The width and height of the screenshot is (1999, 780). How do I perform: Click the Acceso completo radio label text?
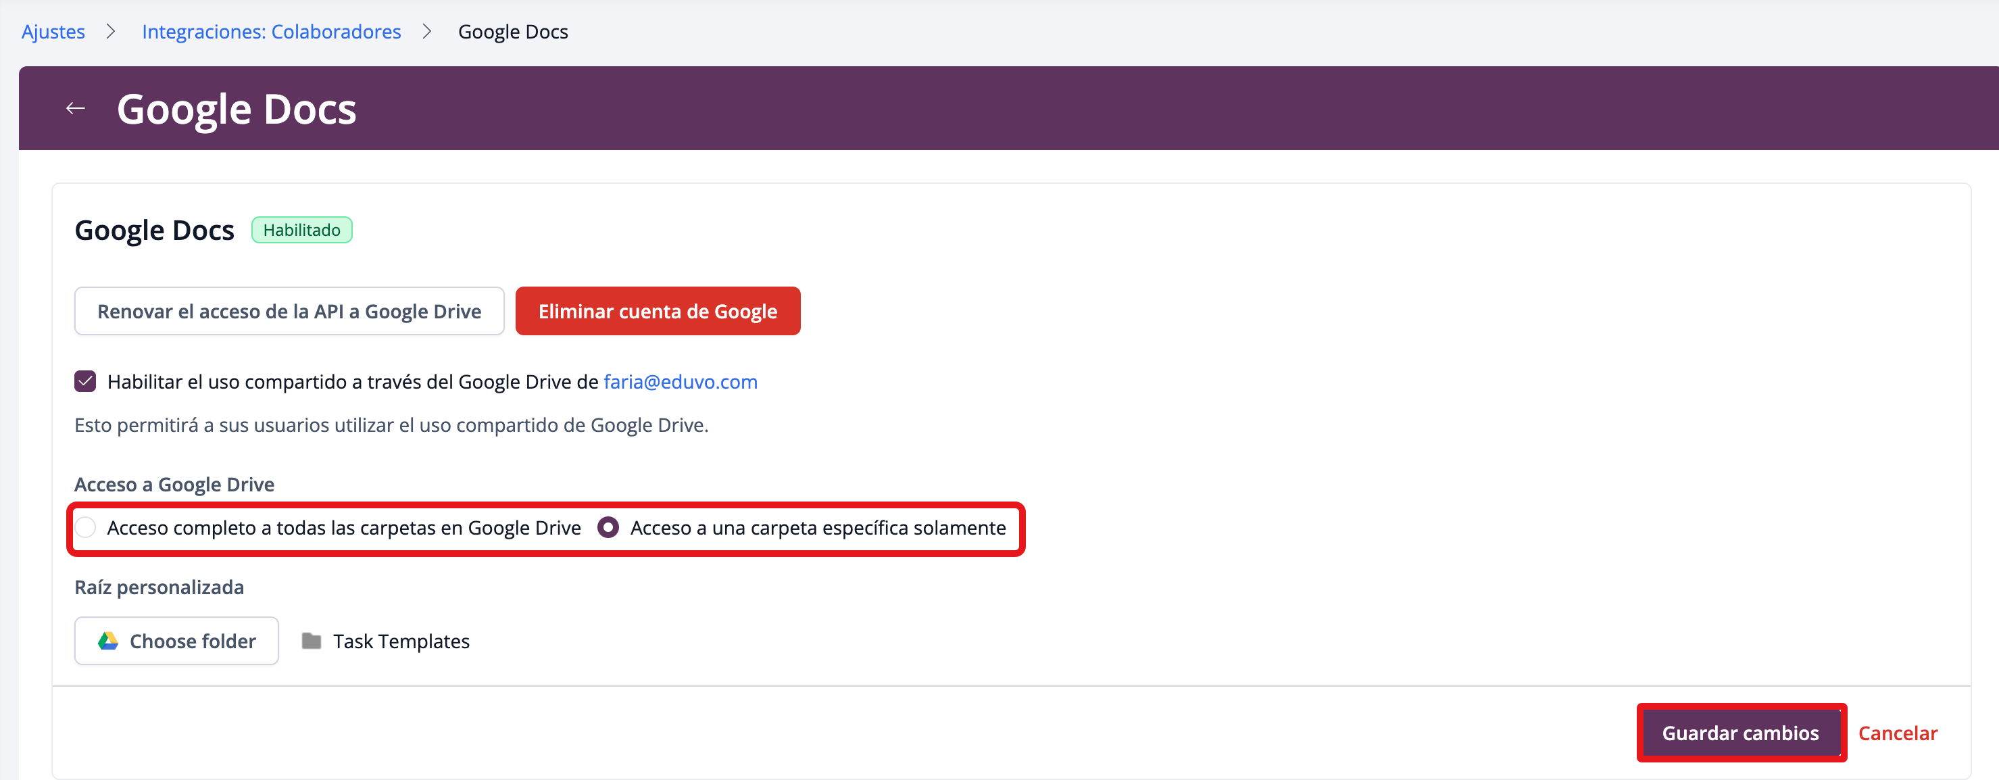click(344, 528)
